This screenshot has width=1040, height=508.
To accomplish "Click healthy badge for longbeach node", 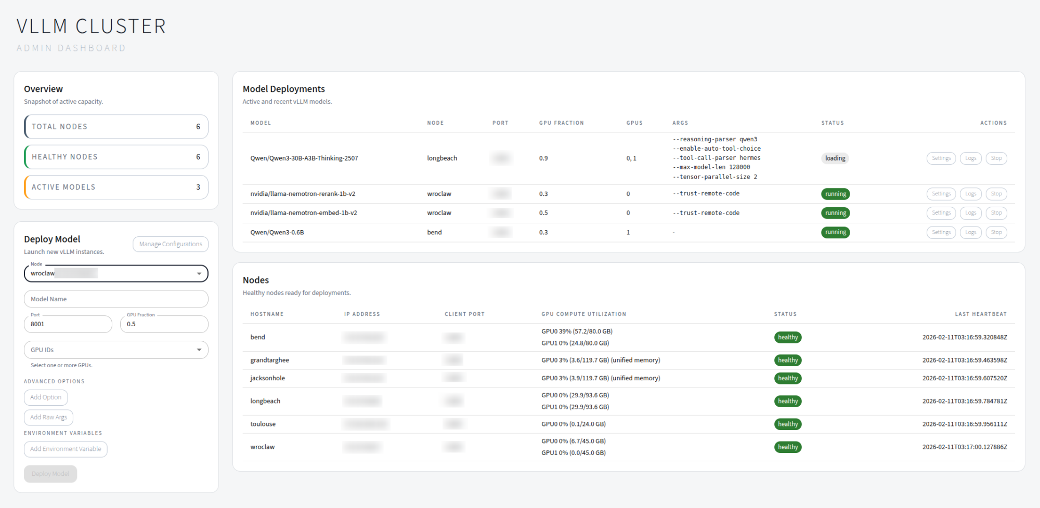I will point(788,402).
